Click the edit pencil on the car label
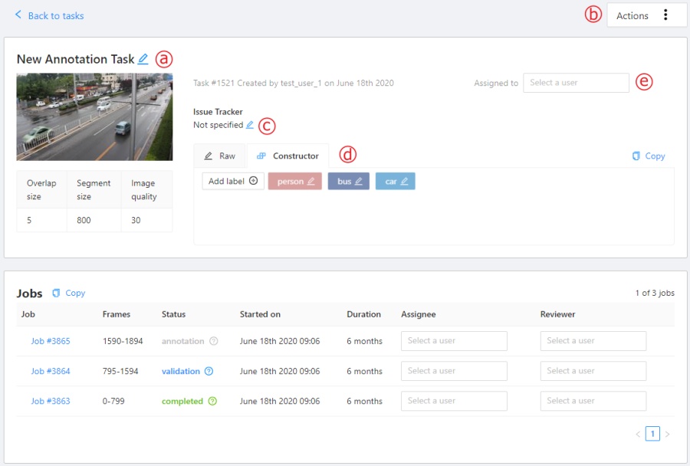The height and width of the screenshot is (466, 690). [404, 182]
